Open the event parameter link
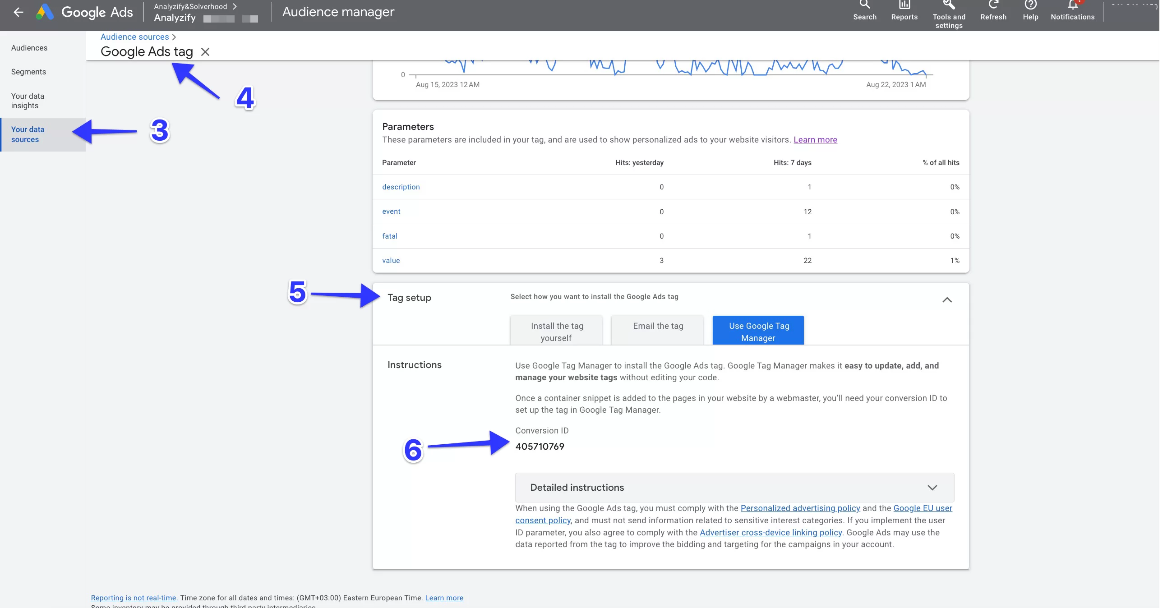Screen dimensions: 1172x608 391,212
